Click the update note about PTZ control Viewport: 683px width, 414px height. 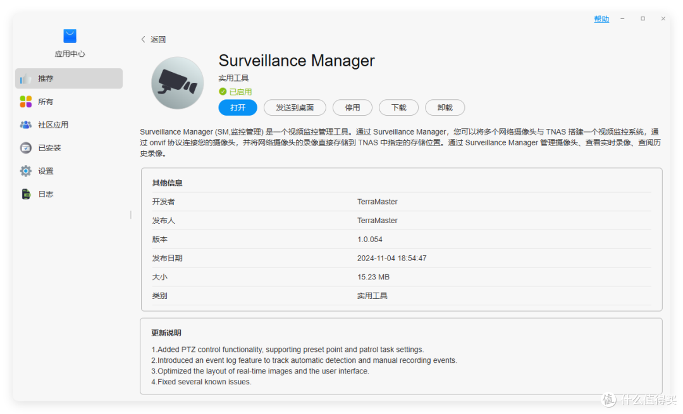tap(288, 350)
